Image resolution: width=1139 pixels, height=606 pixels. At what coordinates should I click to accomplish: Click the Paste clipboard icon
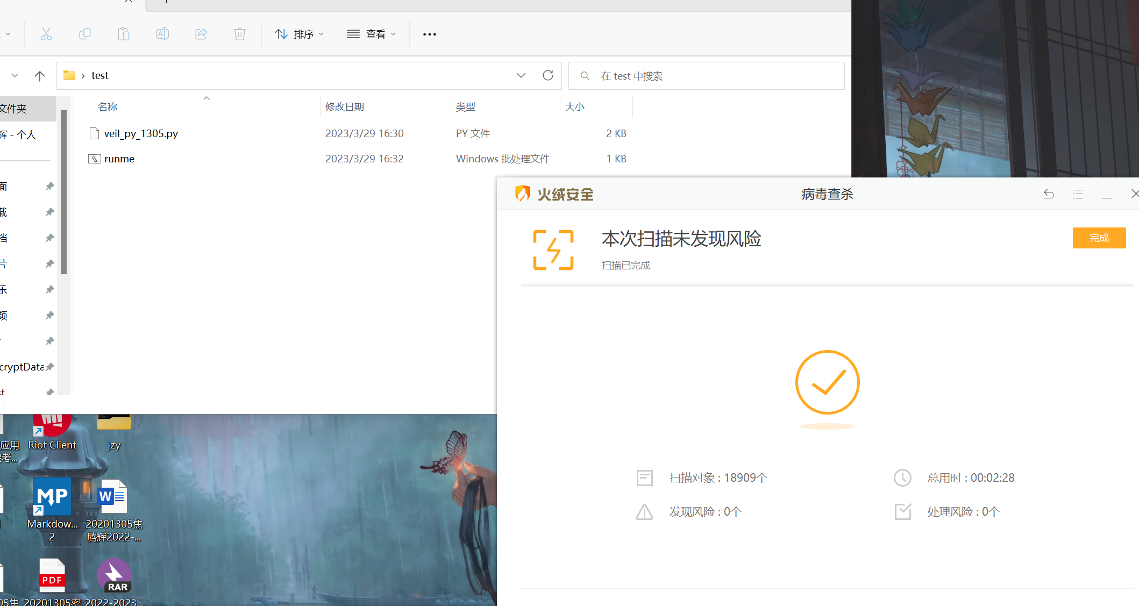coord(124,34)
